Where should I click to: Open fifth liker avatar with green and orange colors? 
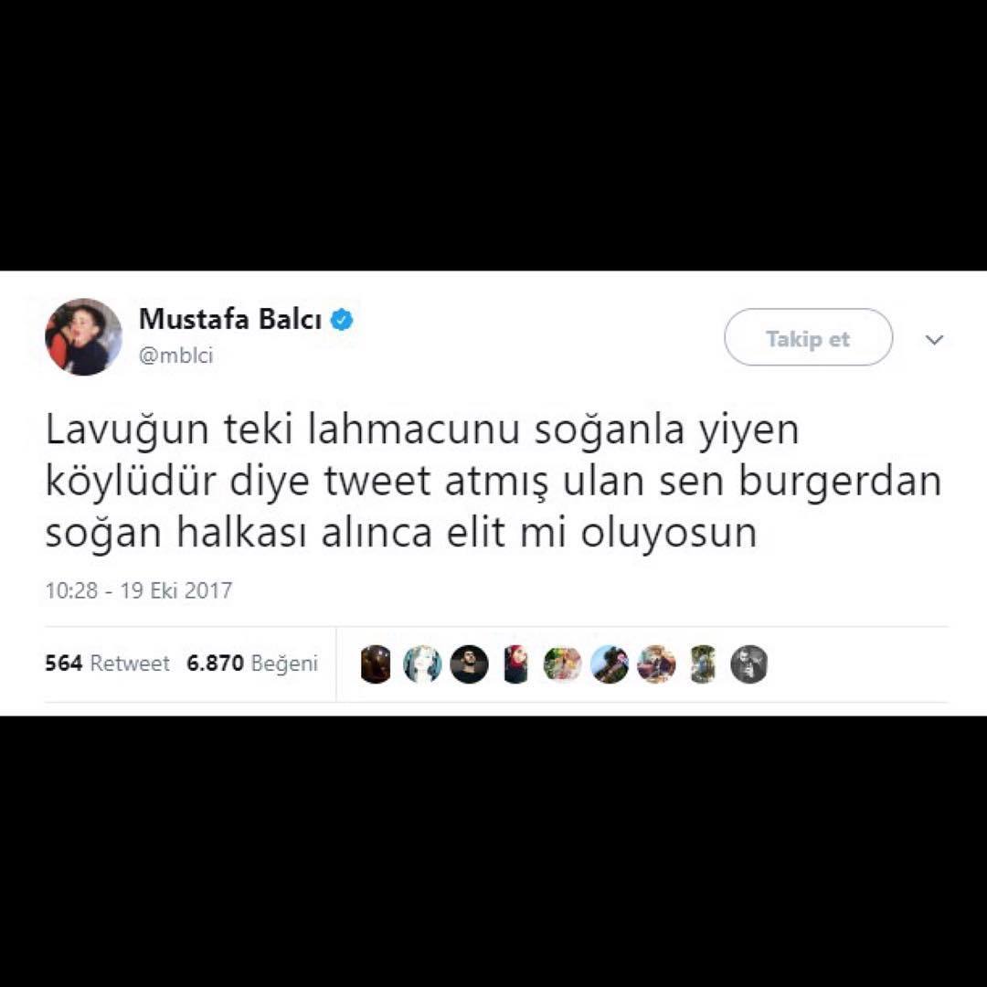pos(563,664)
